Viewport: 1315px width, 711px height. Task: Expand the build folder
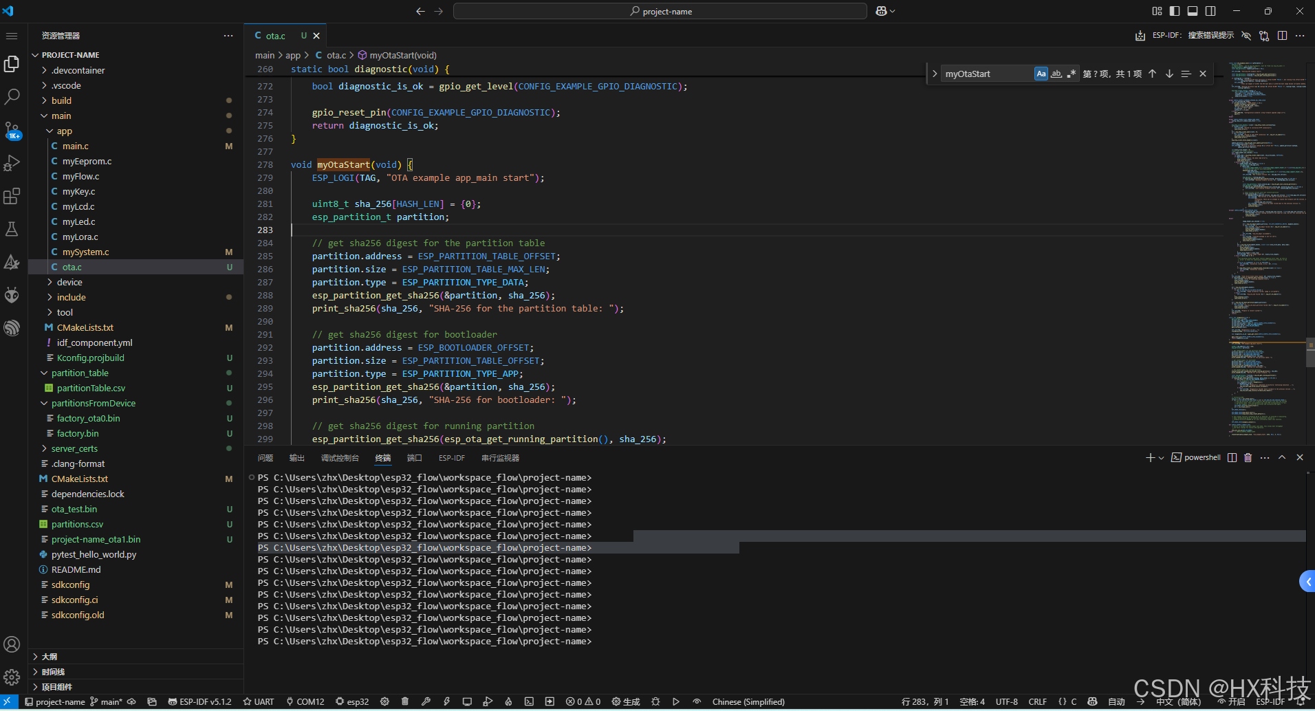tap(61, 100)
